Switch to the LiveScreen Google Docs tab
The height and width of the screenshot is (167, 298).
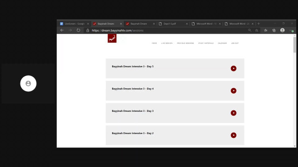point(74,24)
